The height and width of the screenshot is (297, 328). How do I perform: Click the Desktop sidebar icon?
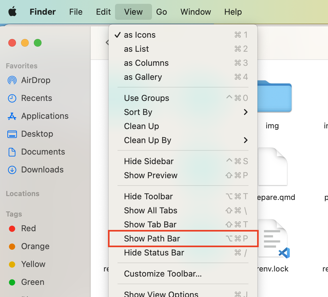(x=12, y=134)
